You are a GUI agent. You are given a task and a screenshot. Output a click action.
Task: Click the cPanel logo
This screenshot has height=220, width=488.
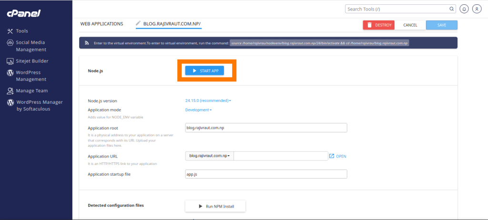click(24, 14)
